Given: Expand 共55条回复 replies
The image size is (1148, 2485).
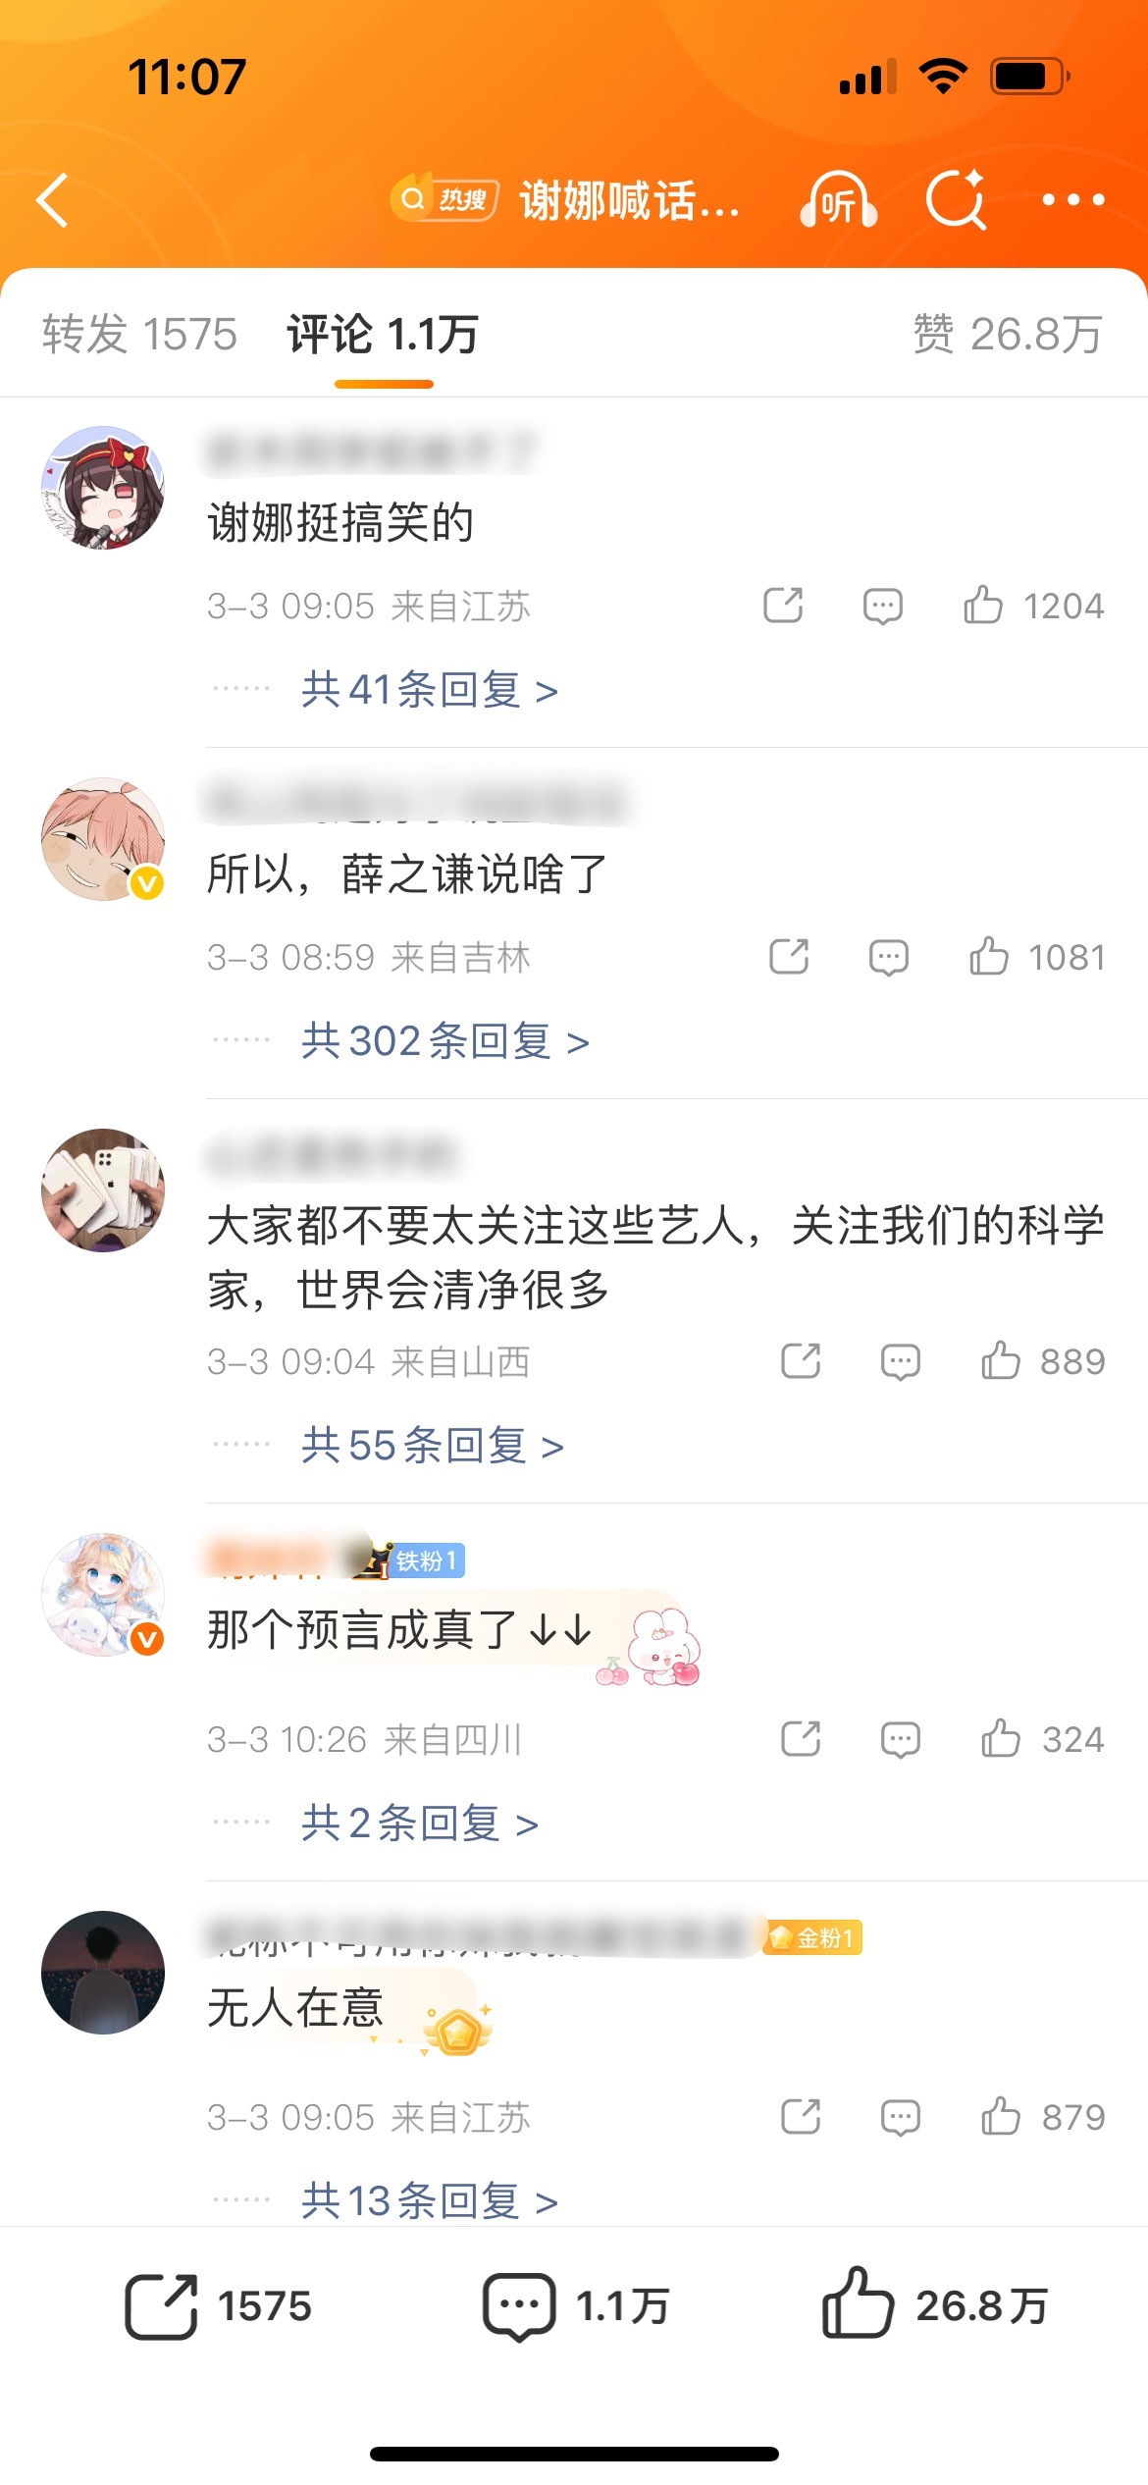Looking at the screenshot, I should (x=433, y=1446).
